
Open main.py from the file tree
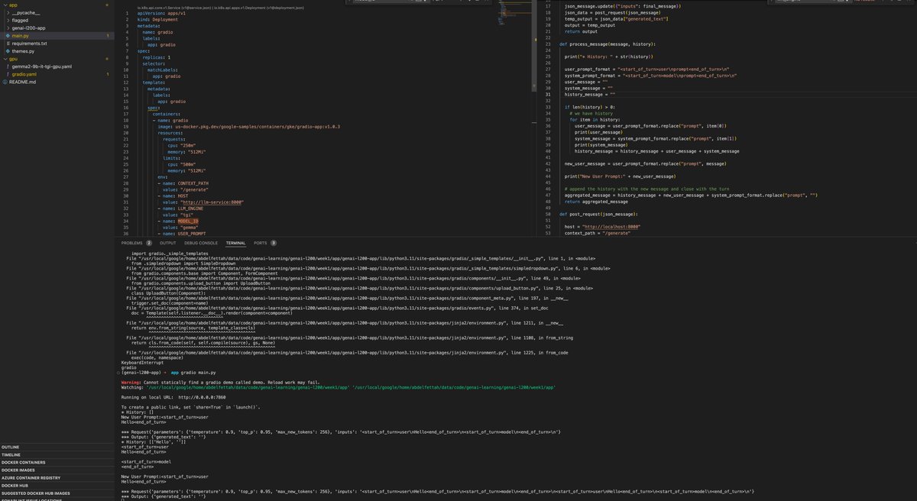tap(20, 35)
